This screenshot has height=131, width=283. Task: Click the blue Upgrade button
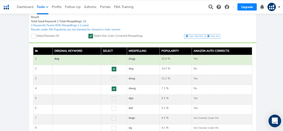[247, 7]
